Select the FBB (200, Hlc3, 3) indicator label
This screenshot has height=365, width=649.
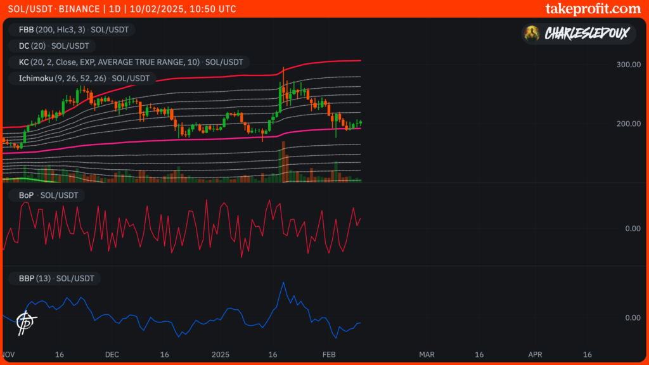[x=72, y=30]
